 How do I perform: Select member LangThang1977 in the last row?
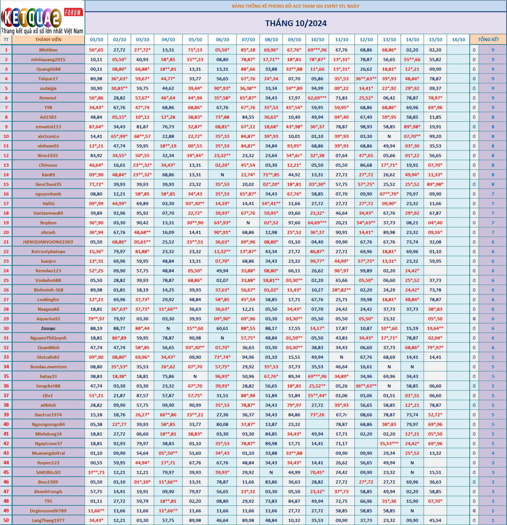click(x=48, y=520)
